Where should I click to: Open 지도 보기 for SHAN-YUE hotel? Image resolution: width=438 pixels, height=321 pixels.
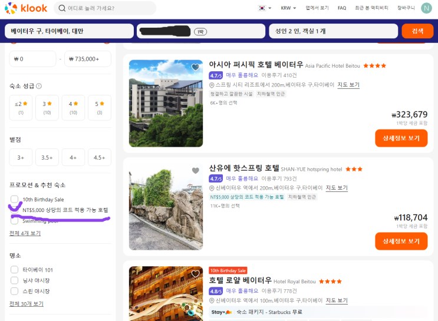click(x=337, y=188)
